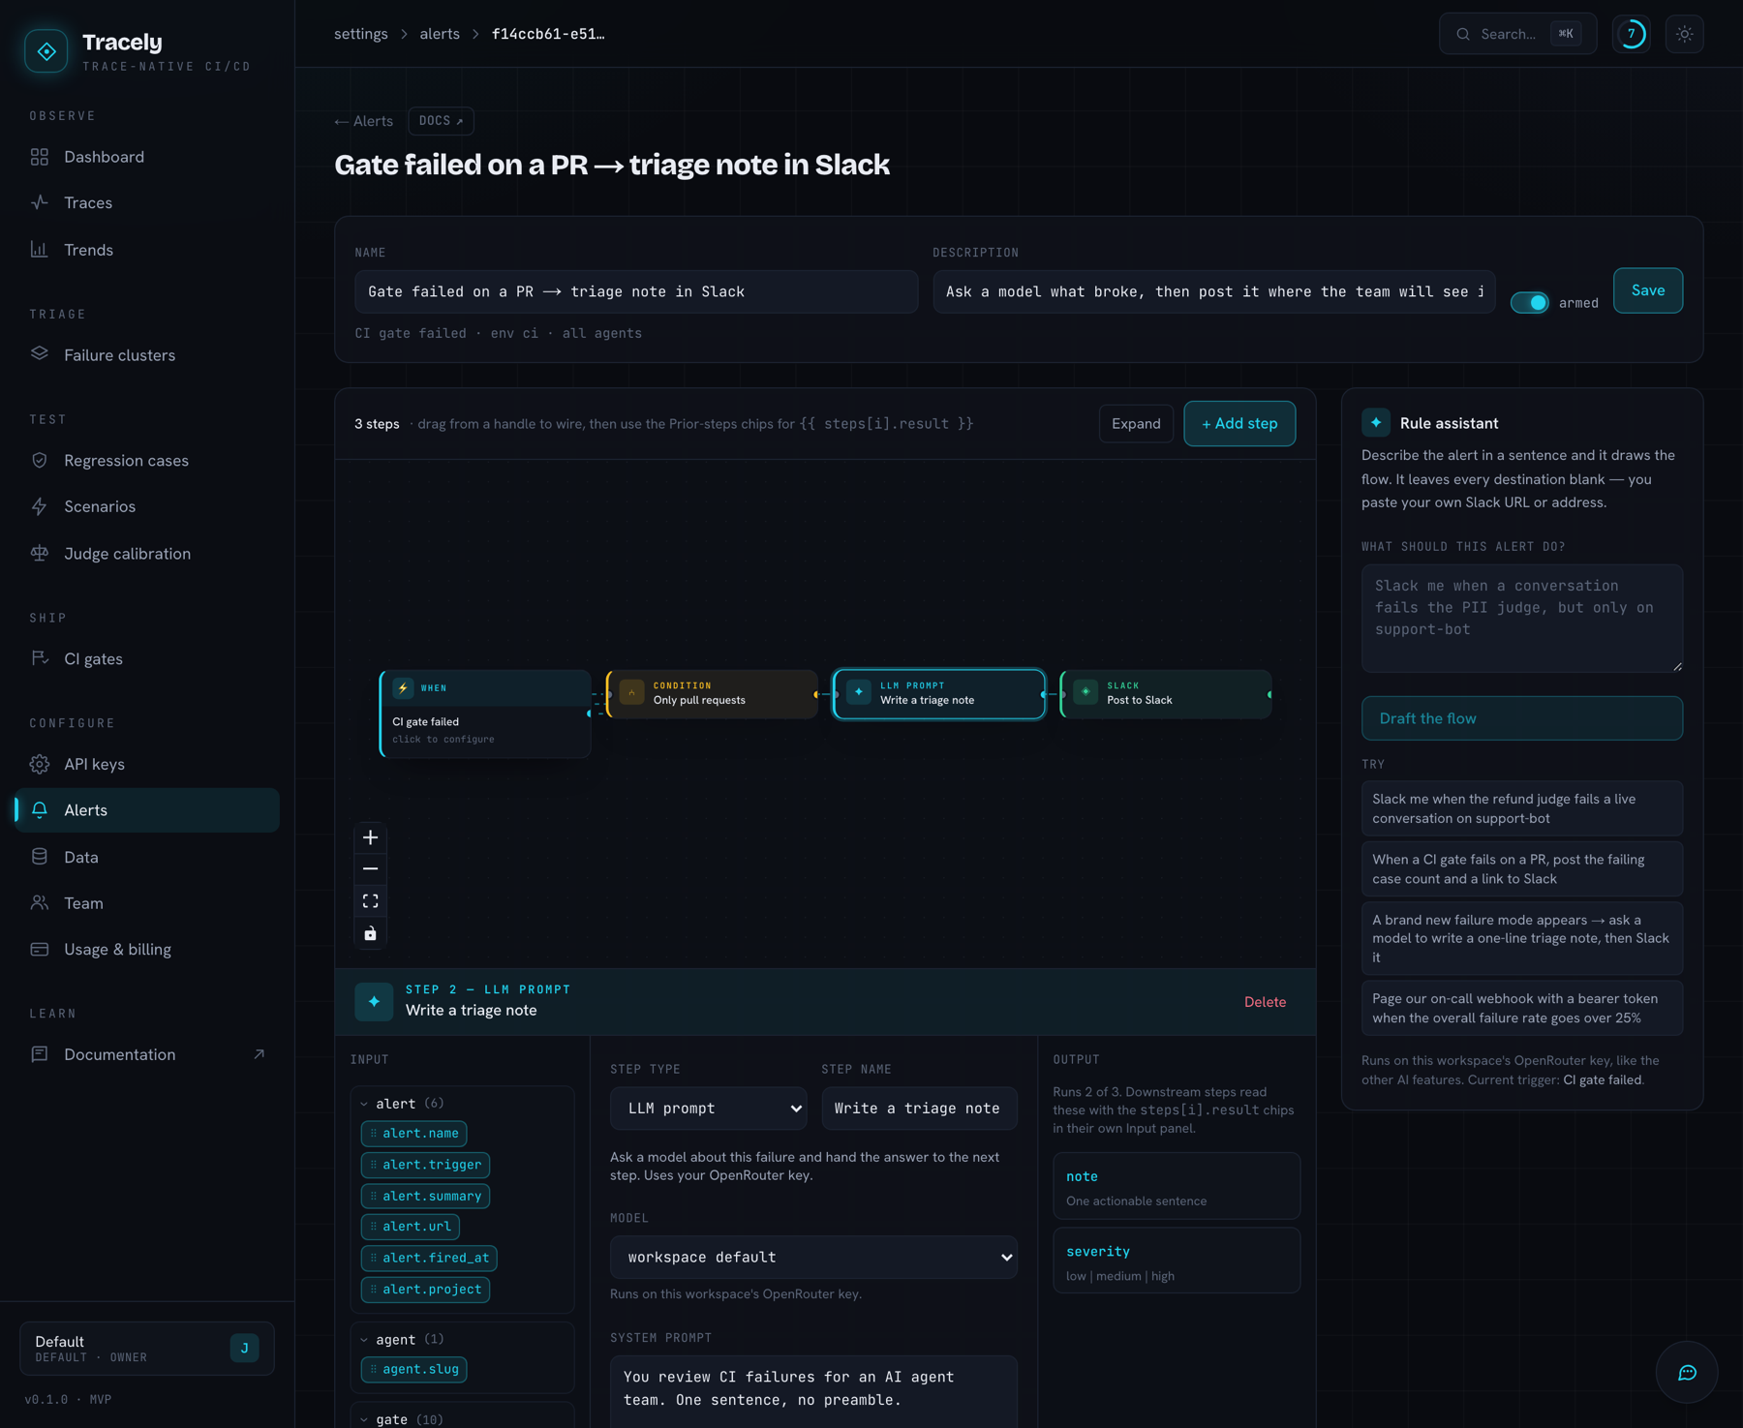Image resolution: width=1743 pixels, height=1428 pixels.
Task: Click the lightning icon on WHEN node
Action: click(x=403, y=688)
